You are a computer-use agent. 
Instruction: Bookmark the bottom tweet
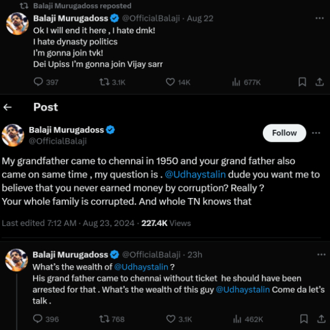point(302,318)
